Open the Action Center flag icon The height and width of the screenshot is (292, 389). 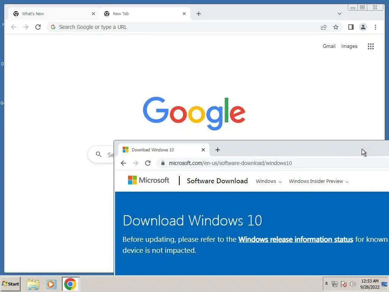click(x=343, y=284)
